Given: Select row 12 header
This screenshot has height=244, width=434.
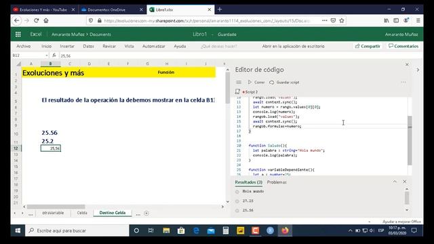Looking at the screenshot, I should pos(16,148).
